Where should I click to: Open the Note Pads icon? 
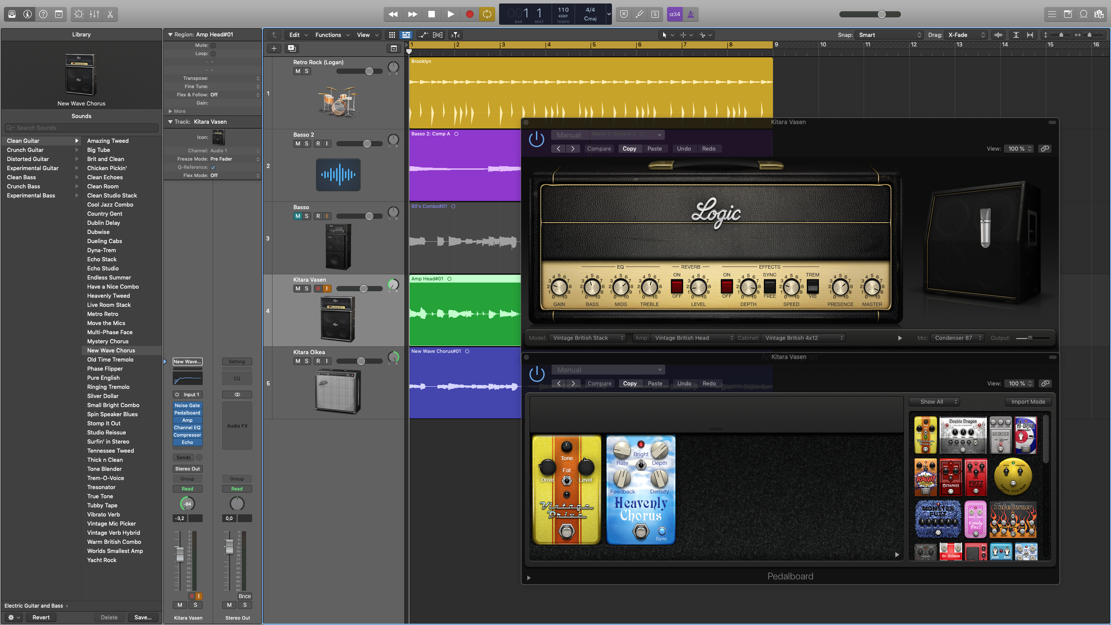pos(1068,14)
